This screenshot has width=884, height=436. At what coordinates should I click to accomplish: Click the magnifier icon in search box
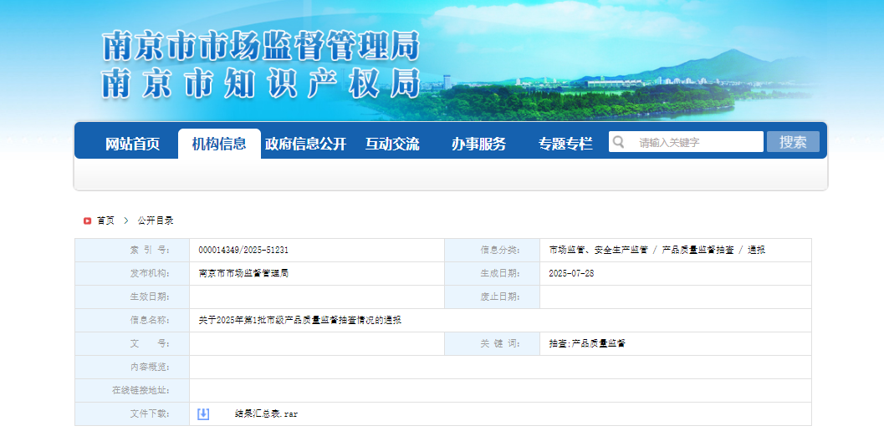click(618, 141)
